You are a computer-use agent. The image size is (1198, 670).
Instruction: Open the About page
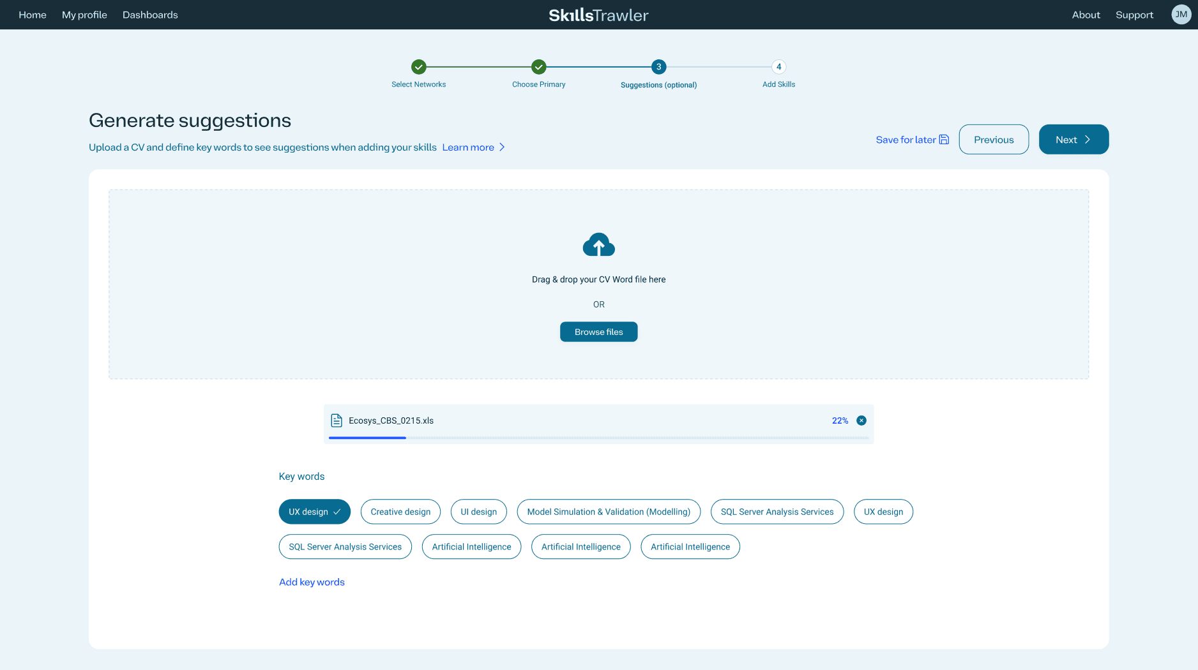tap(1086, 15)
